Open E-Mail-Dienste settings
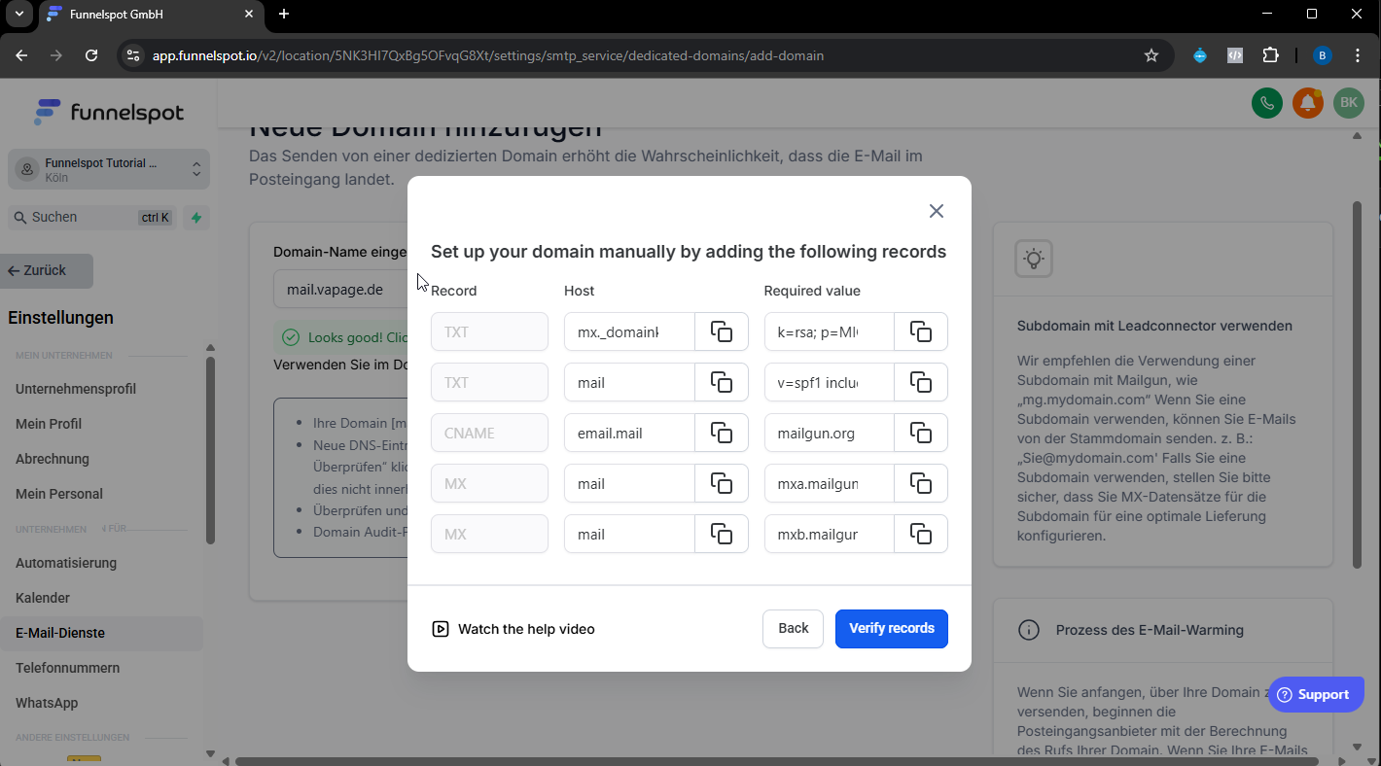The height and width of the screenshot is (766, 1381). pos(60,633)
